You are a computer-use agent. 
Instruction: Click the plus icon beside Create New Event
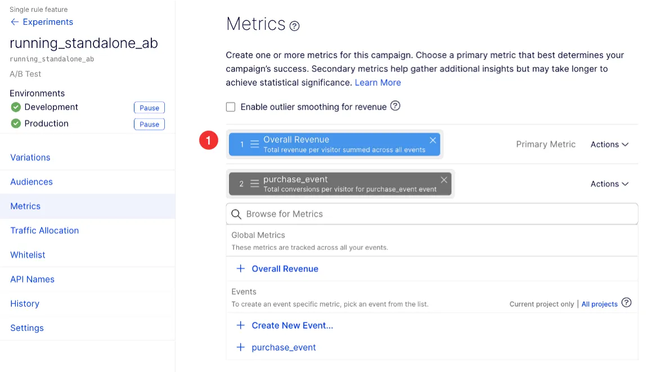pyautogui.click(x=240, y=325)
